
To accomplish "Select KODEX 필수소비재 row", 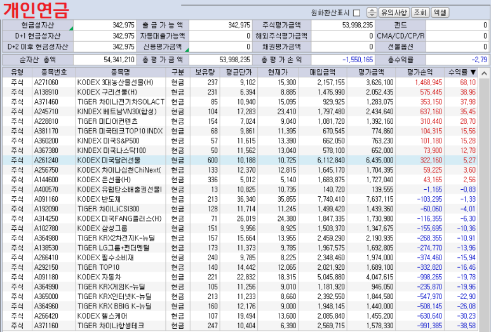I will [240, 257].
